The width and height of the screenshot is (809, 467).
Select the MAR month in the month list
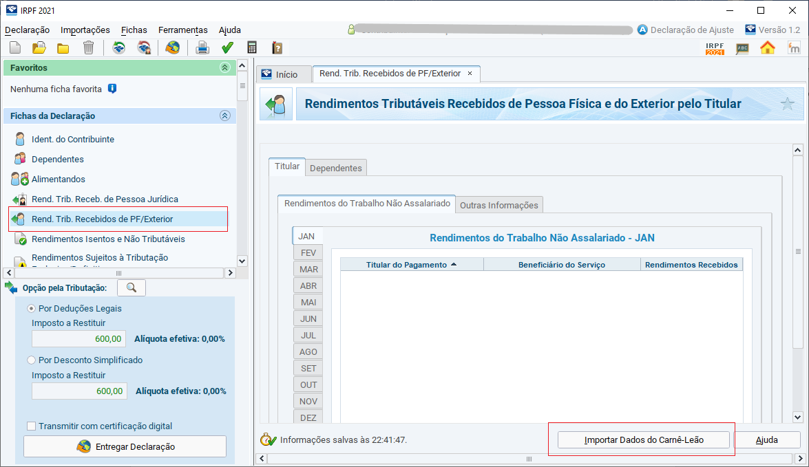point(308,269)
